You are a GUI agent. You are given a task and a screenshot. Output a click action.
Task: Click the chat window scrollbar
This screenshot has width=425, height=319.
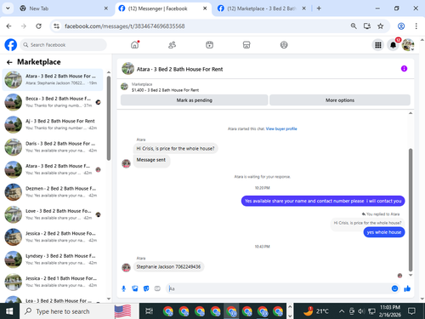point(411,210)
